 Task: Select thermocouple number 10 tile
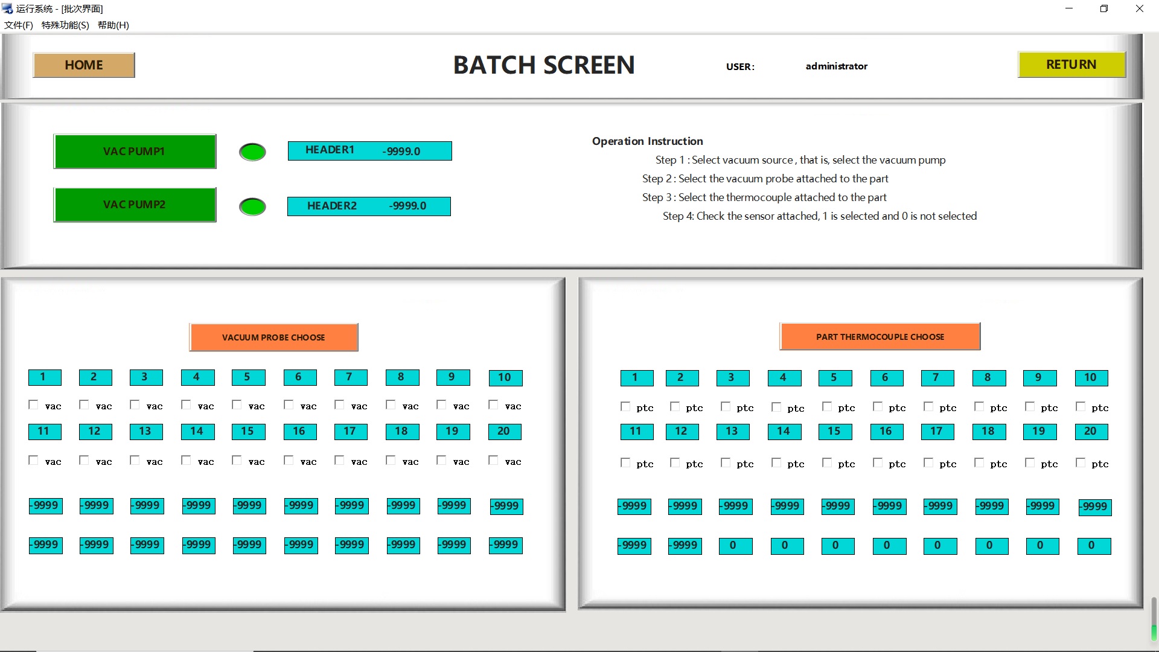tap(1090, 378)
